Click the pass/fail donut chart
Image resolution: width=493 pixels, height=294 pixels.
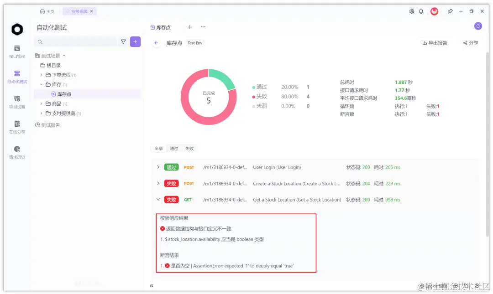pos(209,97)
